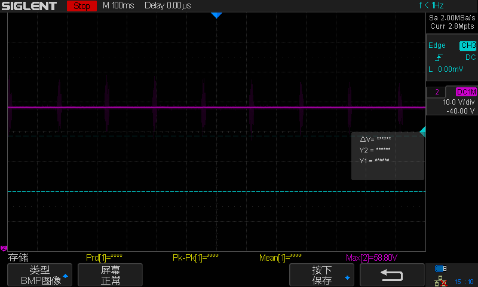Click the f < 1Hz frequency counter
This screenshot has width=478, height=287.
coord(431,5)
